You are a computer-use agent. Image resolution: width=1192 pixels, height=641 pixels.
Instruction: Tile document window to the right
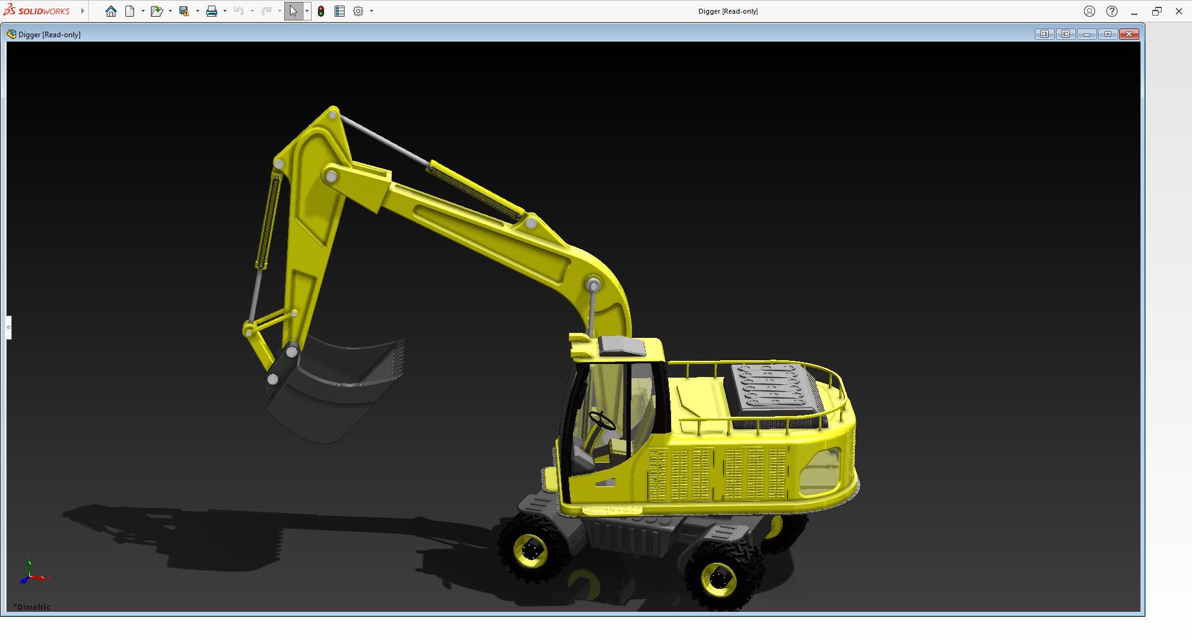1065,34
